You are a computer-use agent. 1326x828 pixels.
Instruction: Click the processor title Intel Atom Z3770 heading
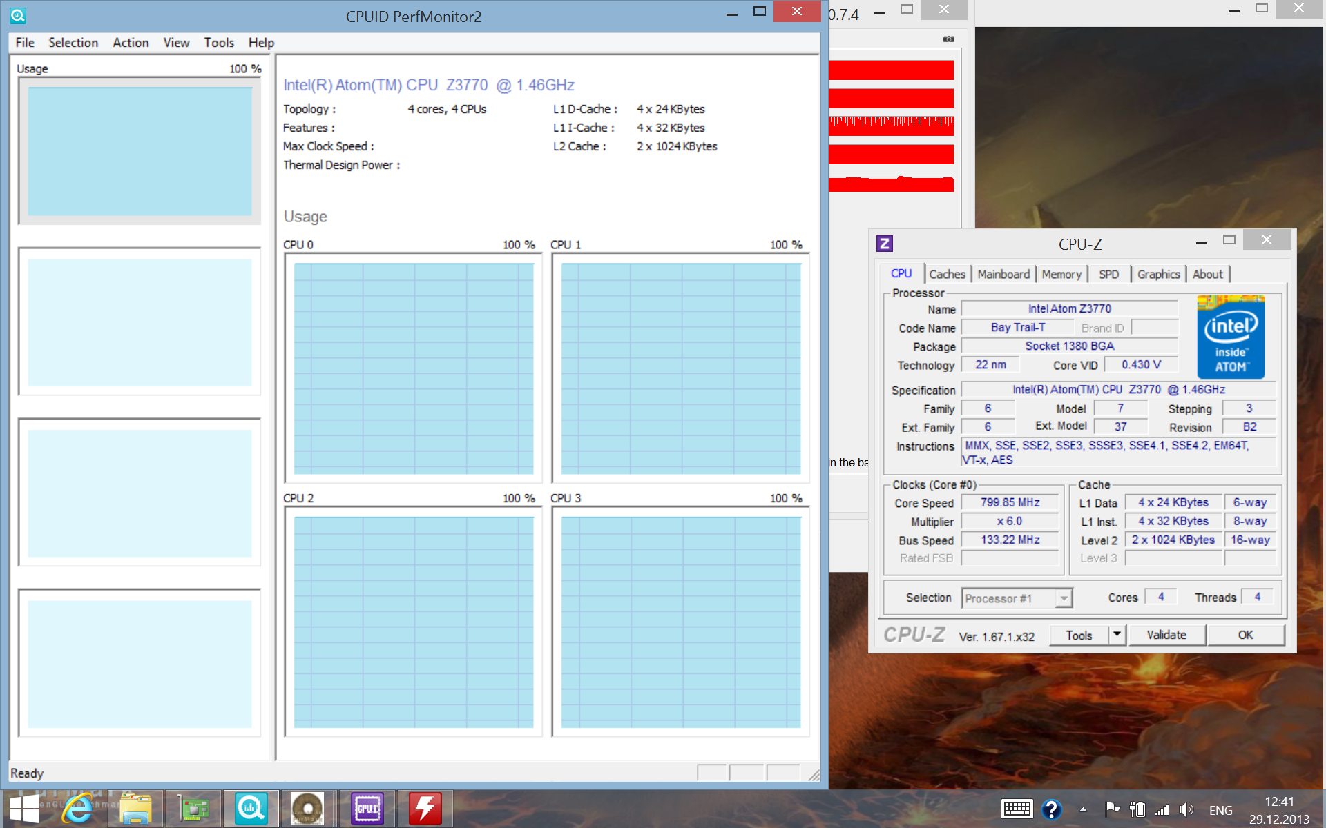click(x=429, y=86)
